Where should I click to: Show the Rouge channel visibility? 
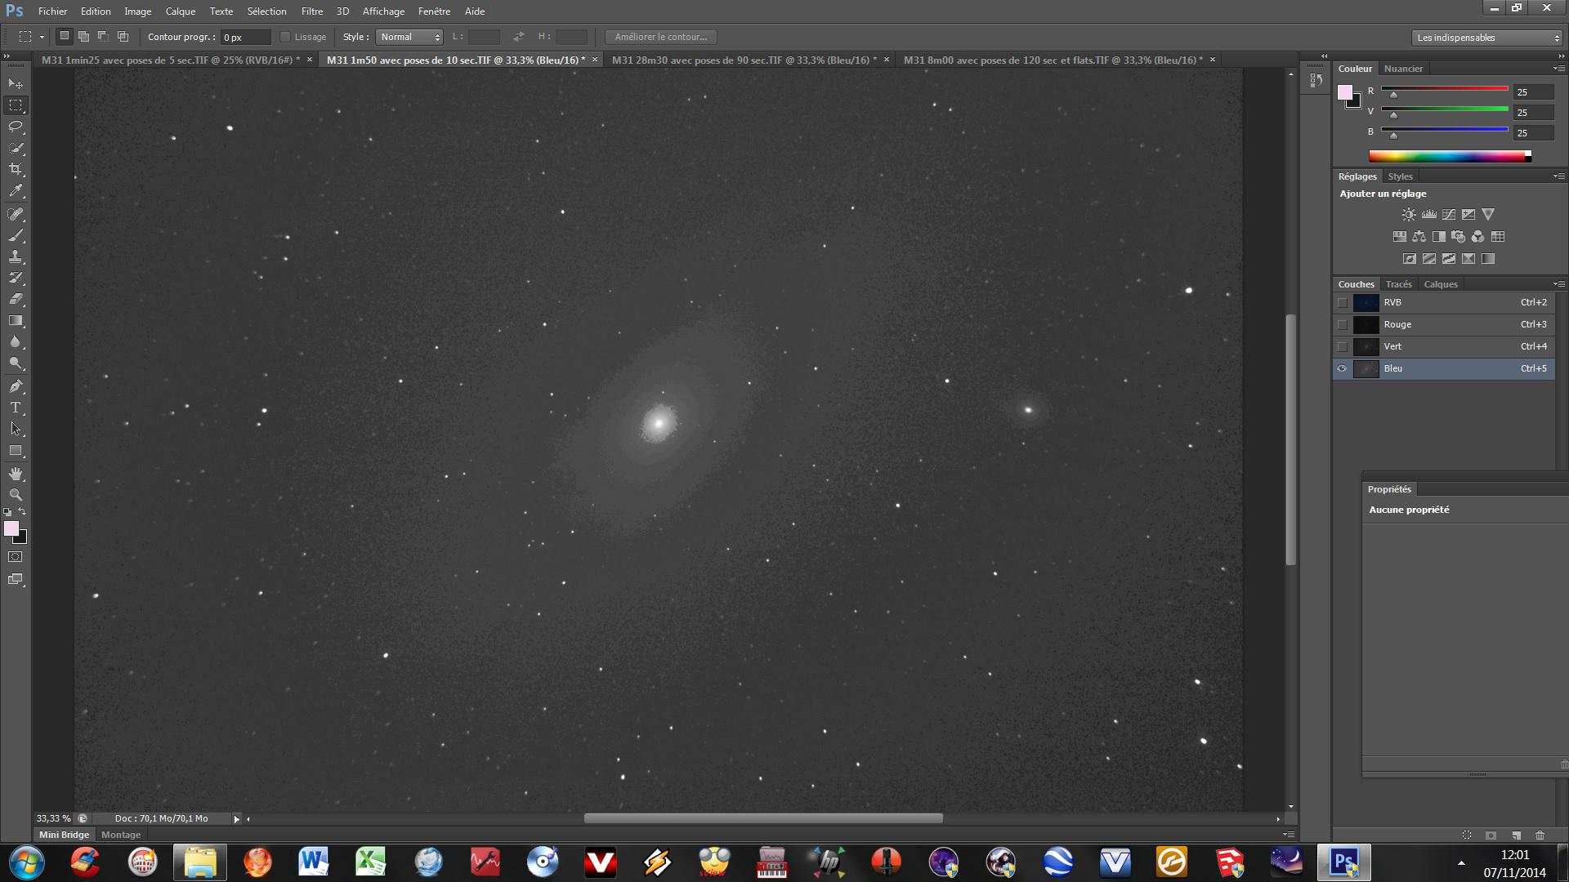coord(1342,324)
